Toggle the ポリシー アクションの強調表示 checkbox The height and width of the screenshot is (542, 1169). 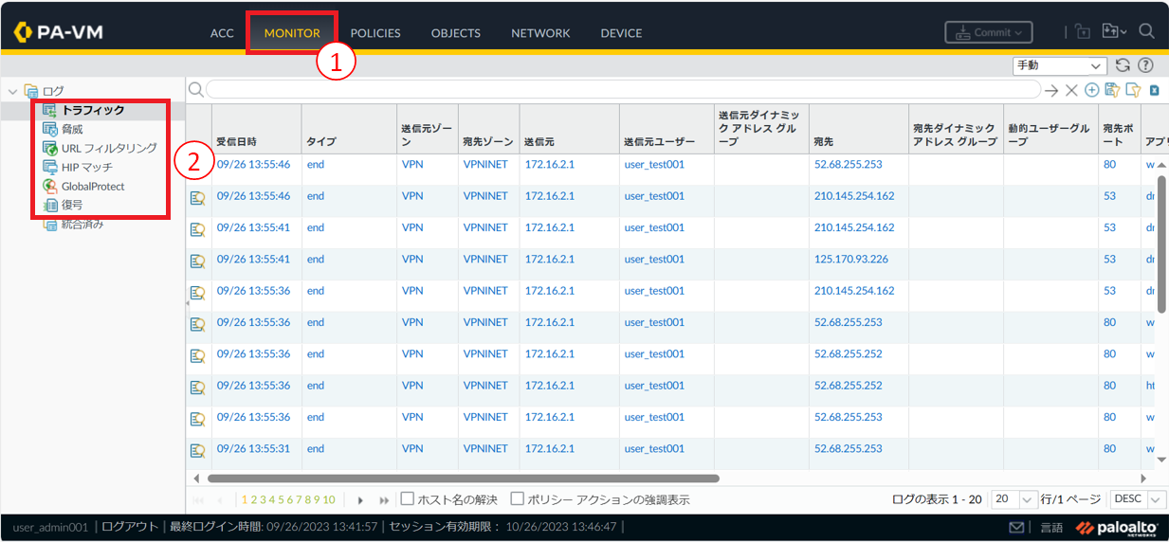pyautogui.click(x=518, y=498)
